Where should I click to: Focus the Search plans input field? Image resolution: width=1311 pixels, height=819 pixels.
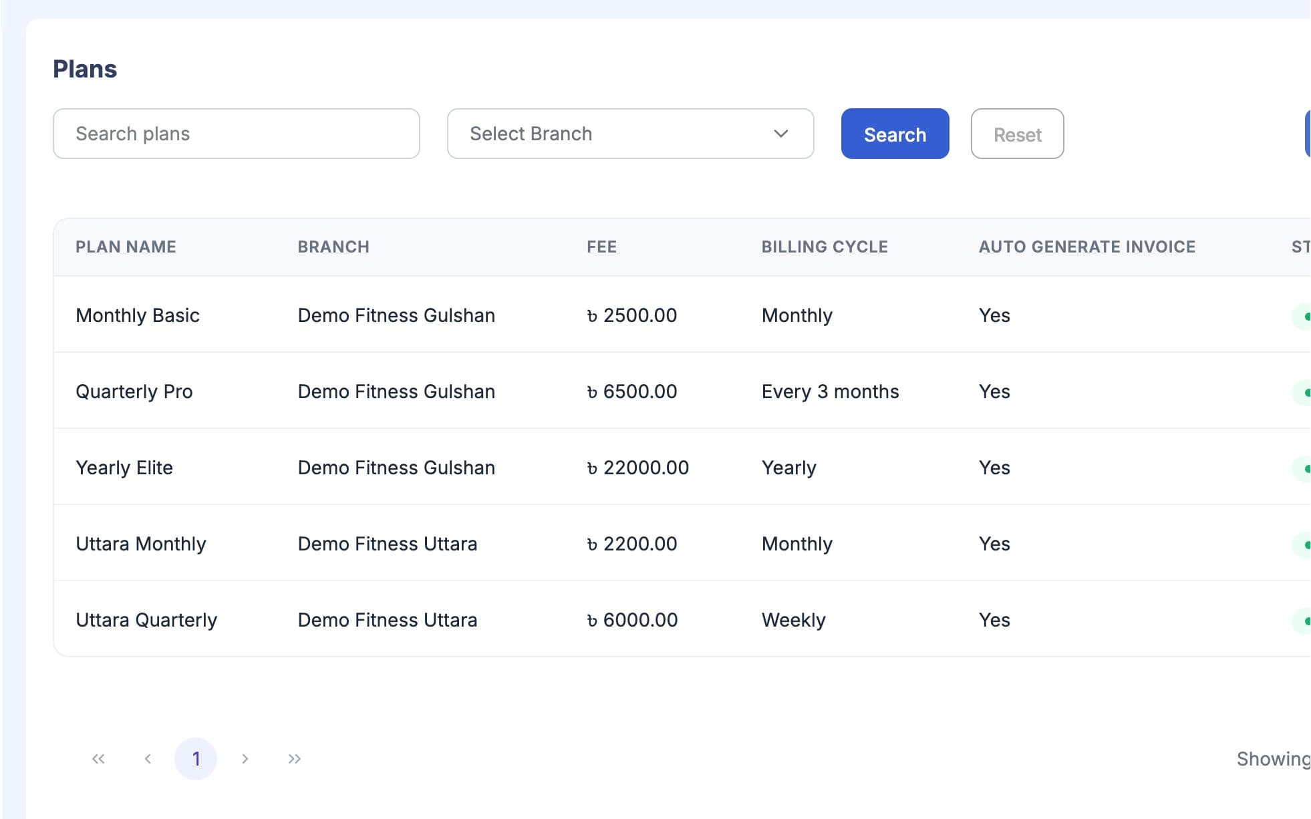coord(237,134)
